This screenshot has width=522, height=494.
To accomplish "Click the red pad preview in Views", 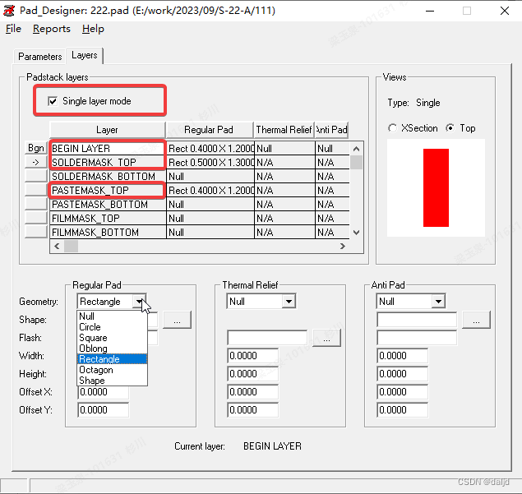I will tap(436, 187).
